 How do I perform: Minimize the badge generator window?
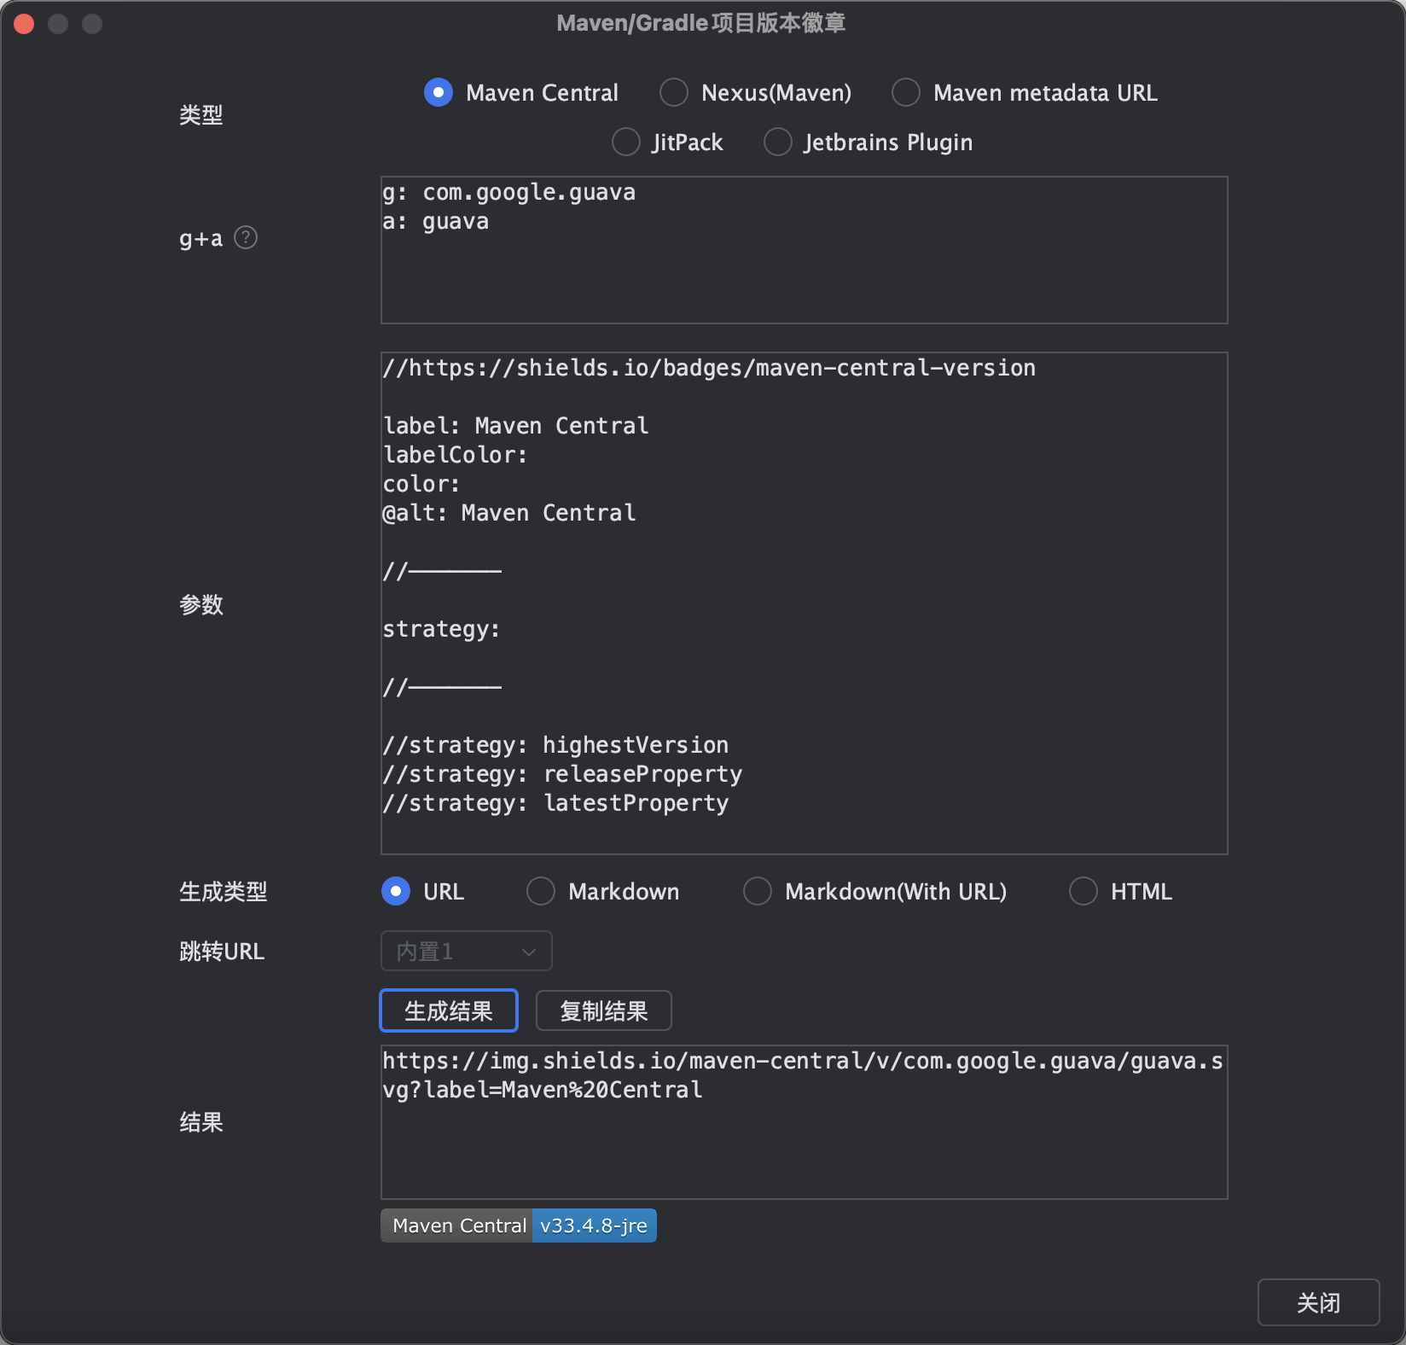(59, 24)
